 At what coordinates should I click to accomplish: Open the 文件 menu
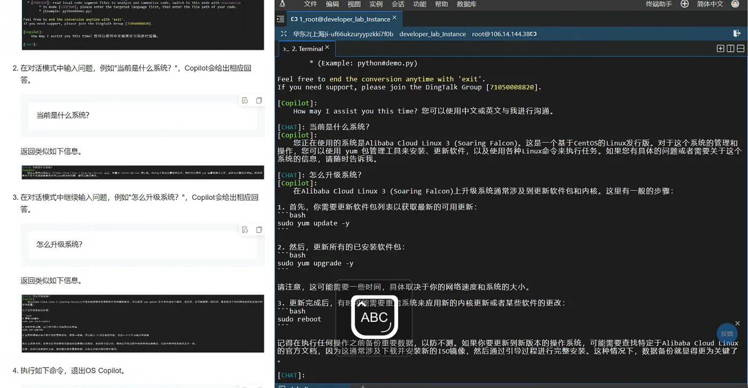coord(310,4)
